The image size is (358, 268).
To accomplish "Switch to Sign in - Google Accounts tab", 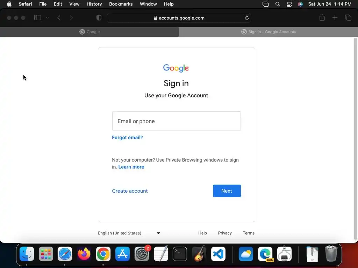I will coord(268,32).
